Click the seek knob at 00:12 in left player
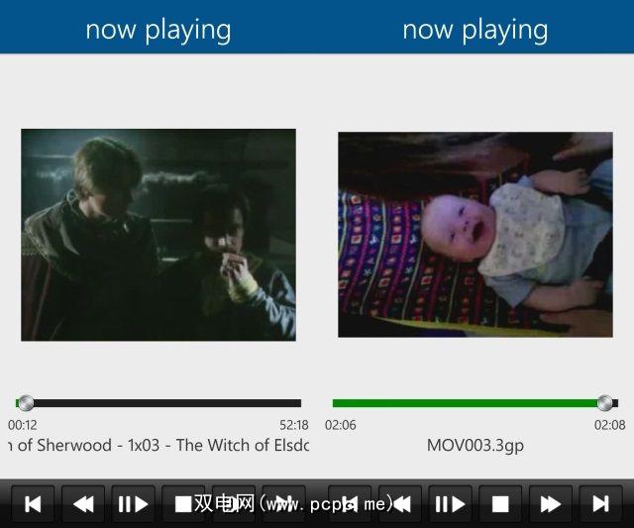This screenshot has height=528, width=634. 27,403
